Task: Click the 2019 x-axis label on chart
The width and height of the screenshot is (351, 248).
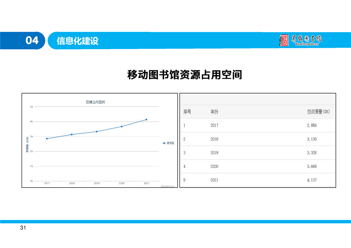Action: click(x=97, y=183)
